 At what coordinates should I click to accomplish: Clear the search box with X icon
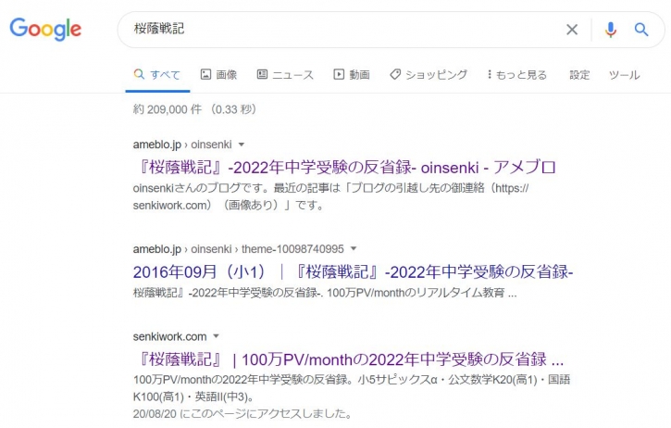[x=572, y=30]
